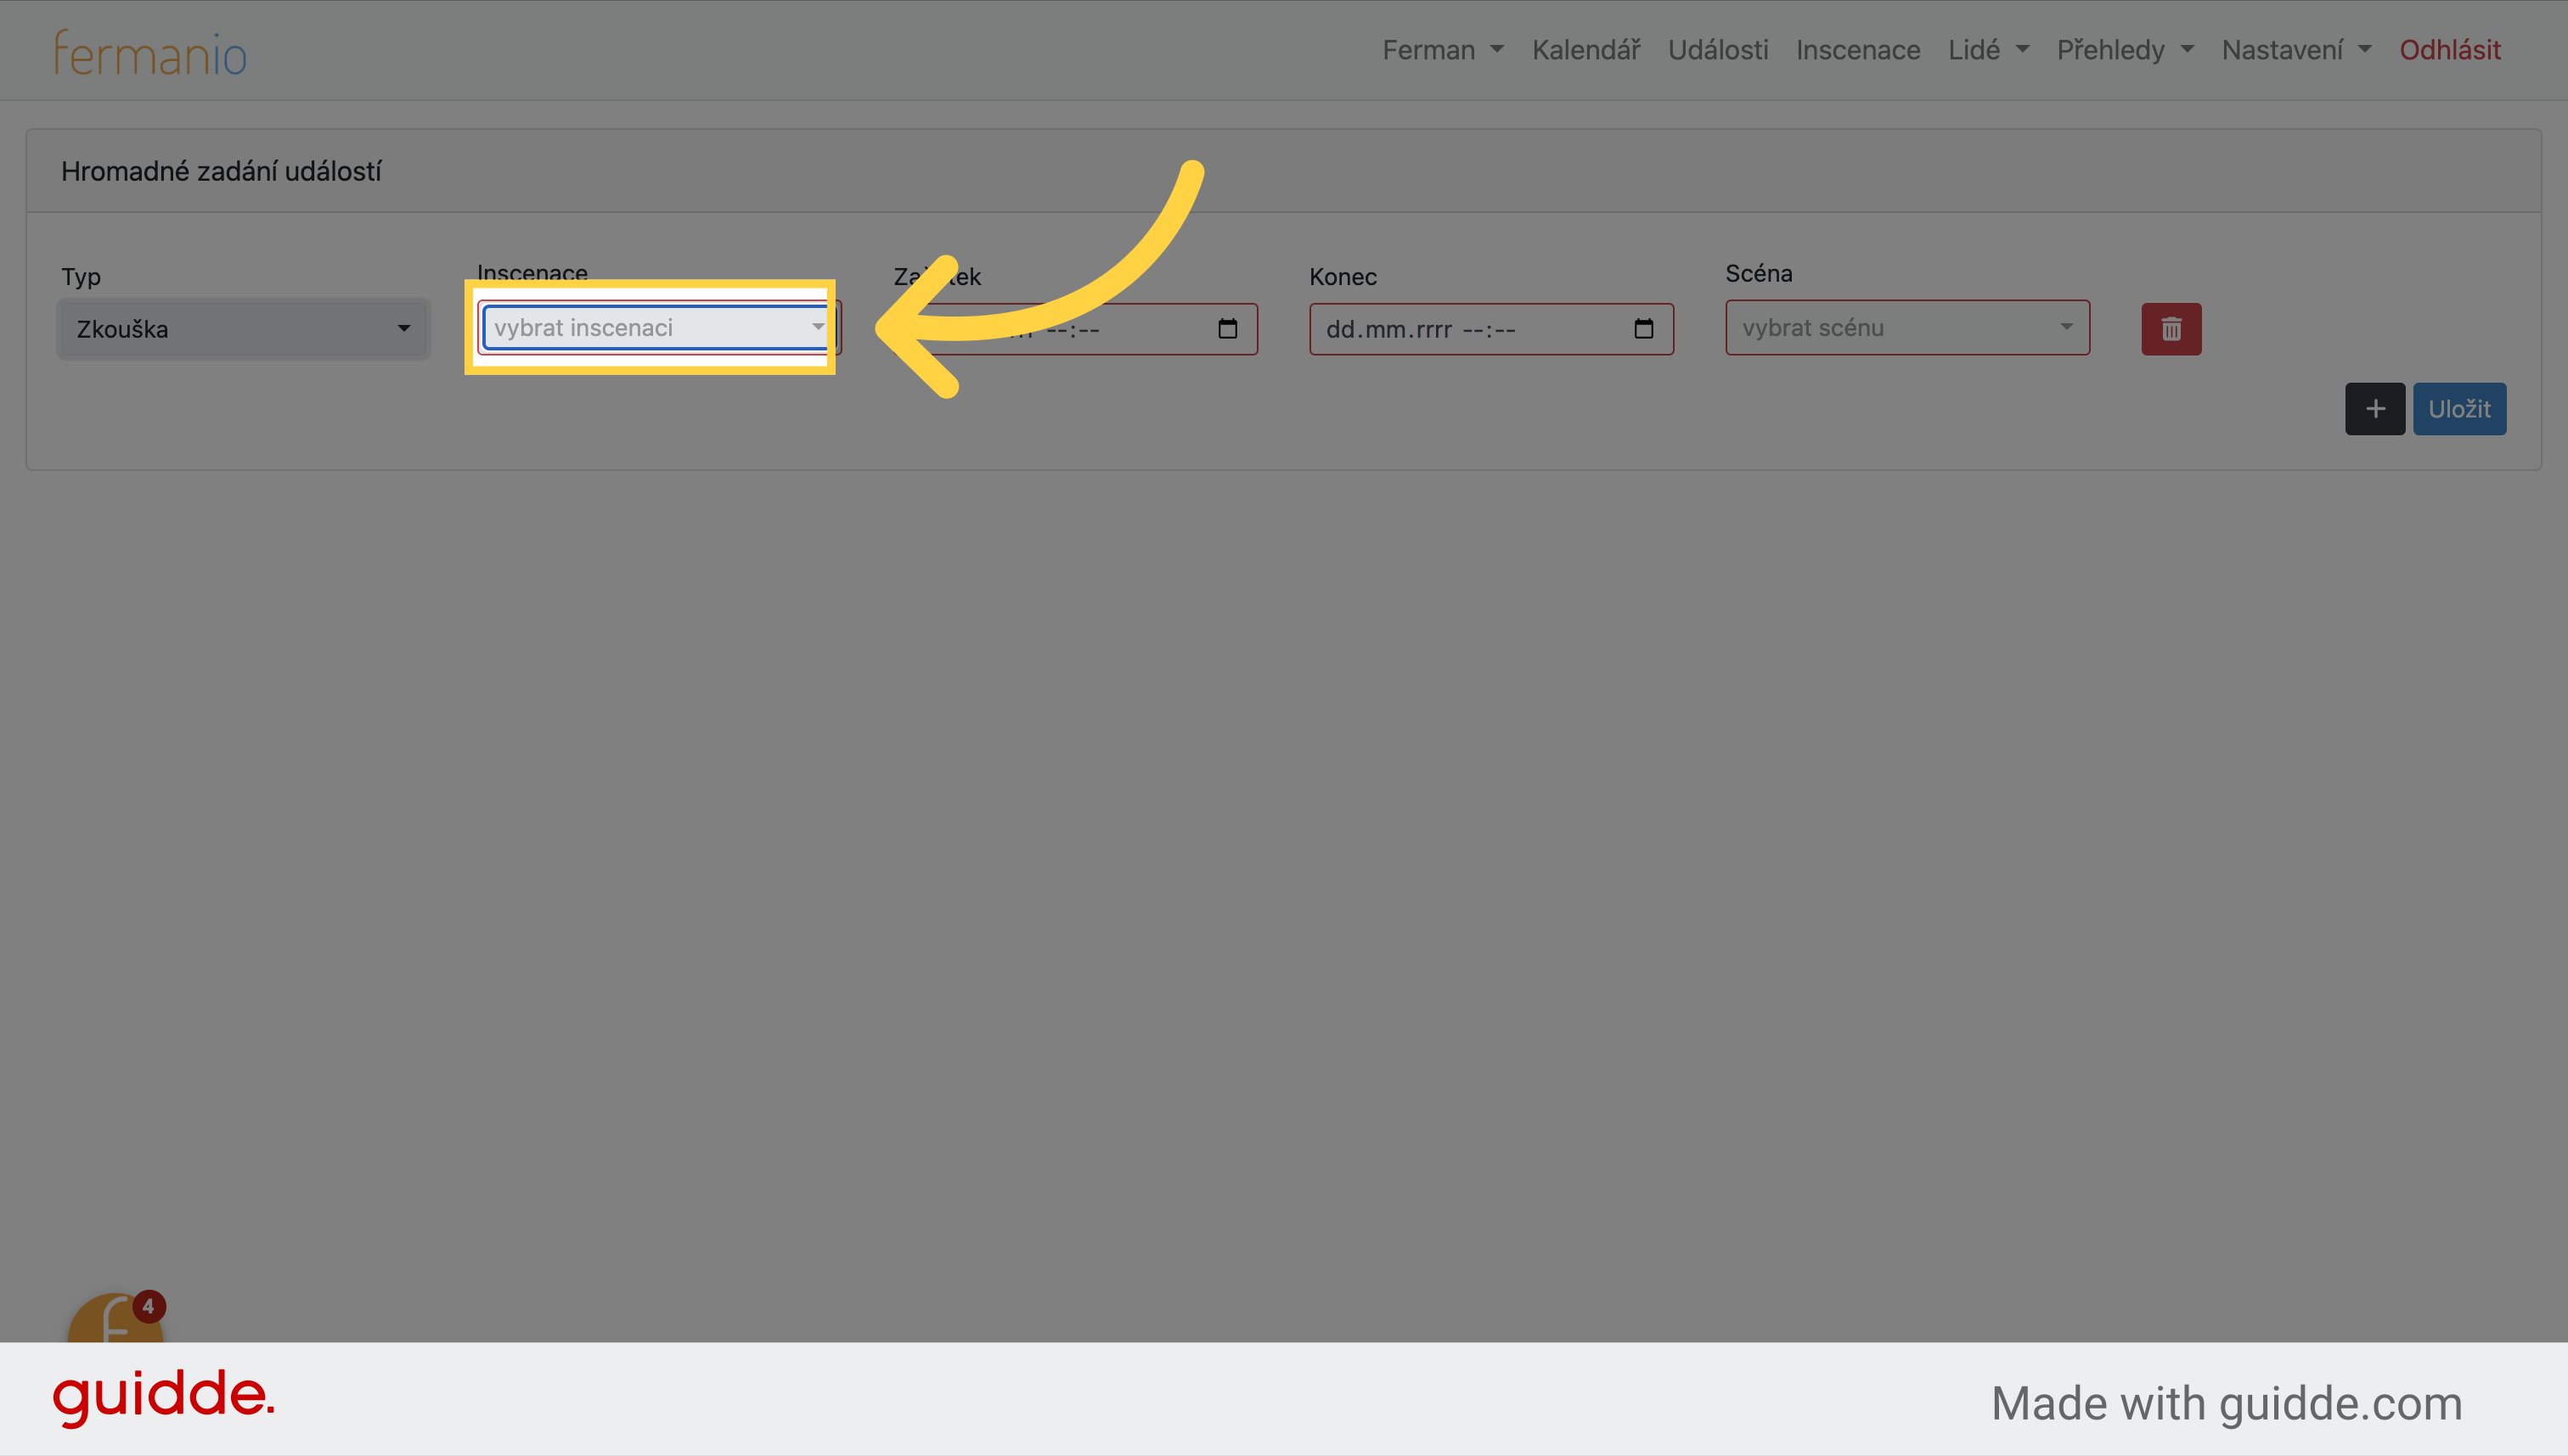Click the Konec date-time field
This screenshot has height=1456, width=2568.
(1491, 329)
